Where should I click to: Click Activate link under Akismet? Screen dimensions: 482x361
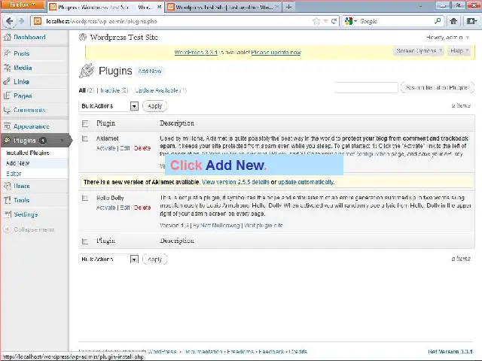point(105,148)
